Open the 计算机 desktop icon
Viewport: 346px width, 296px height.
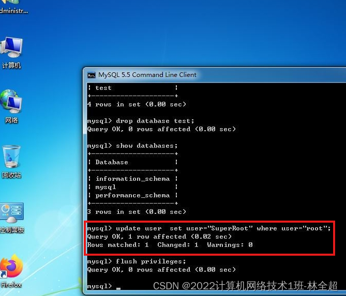coord(11,53)
